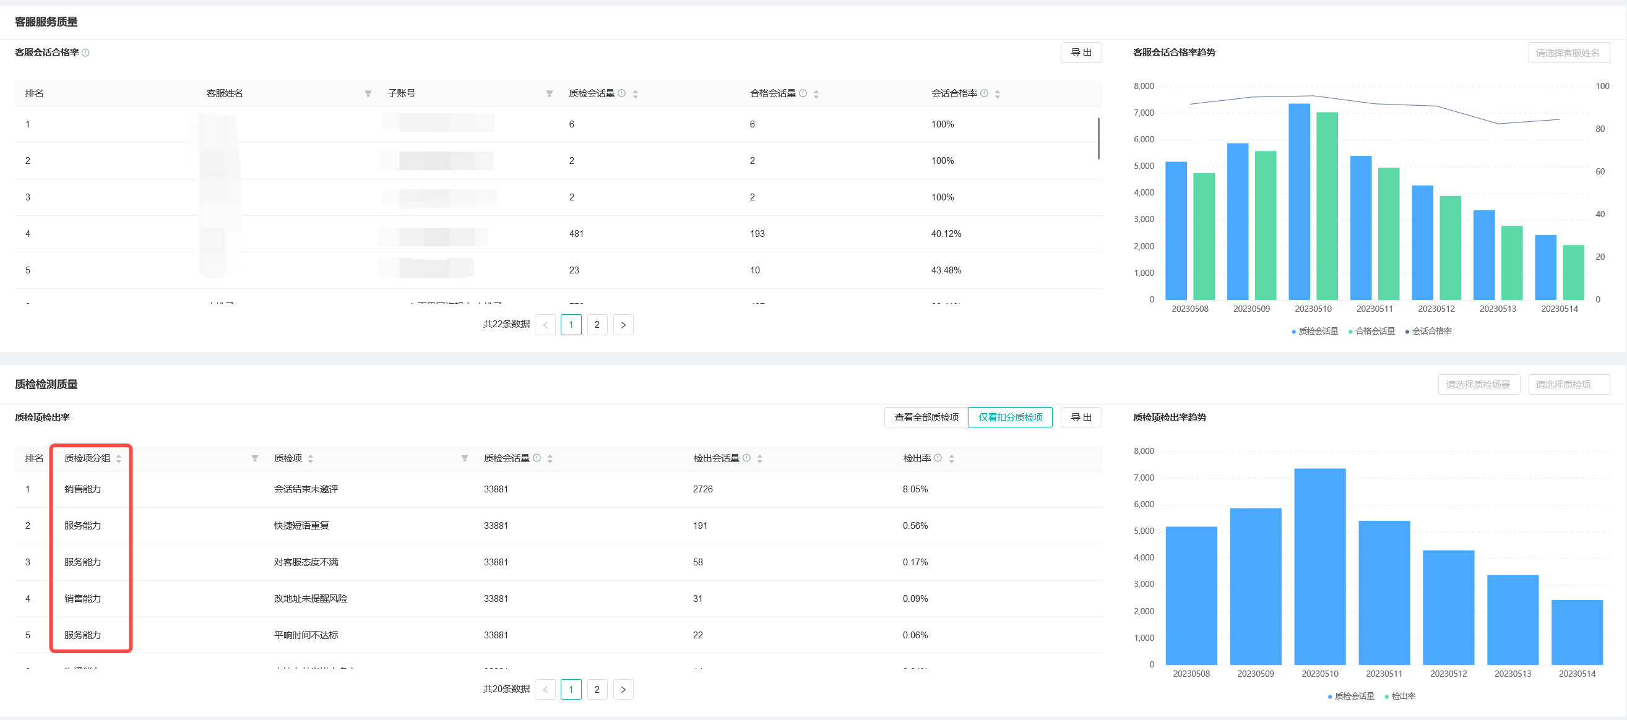Toggle 合格会话量 legend in upper chart
Screen dimensions: 1627x720
point(1372,332)
